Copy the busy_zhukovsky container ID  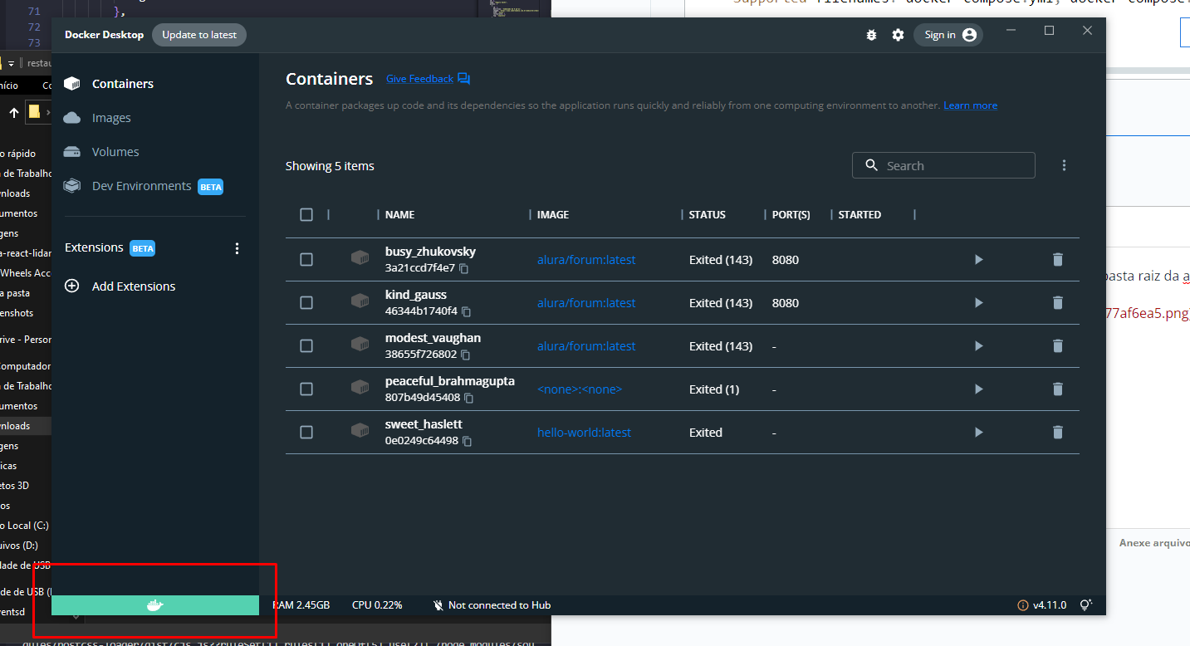(465, 268)
